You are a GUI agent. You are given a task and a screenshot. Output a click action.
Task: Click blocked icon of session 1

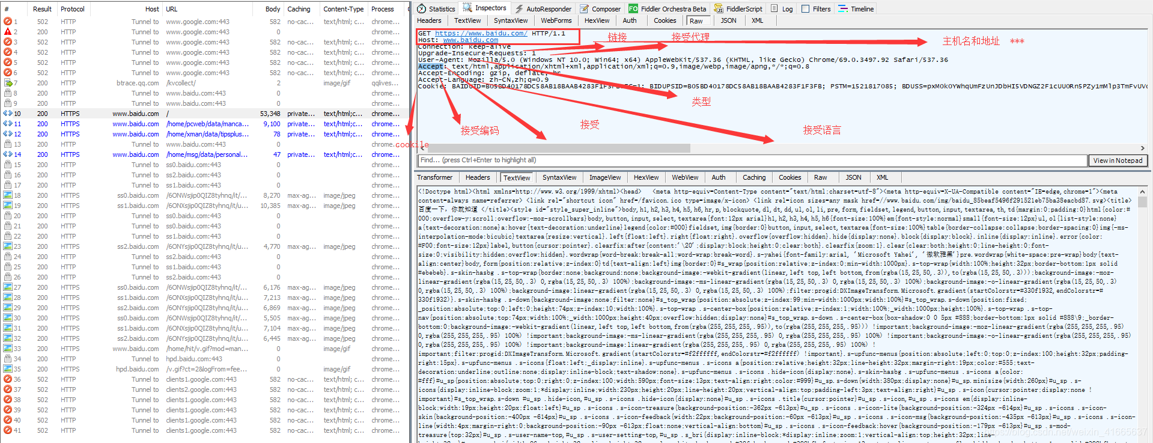click(x=8, y=22)
